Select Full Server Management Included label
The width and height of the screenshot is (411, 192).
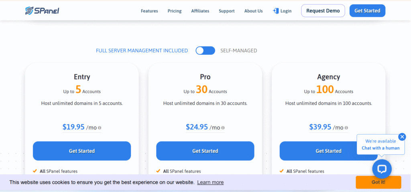pos(142,51)
